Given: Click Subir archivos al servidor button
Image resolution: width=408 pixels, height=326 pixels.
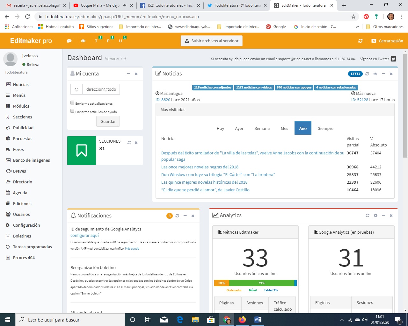Looking at the screenshot, I should (x=212, y=41).
